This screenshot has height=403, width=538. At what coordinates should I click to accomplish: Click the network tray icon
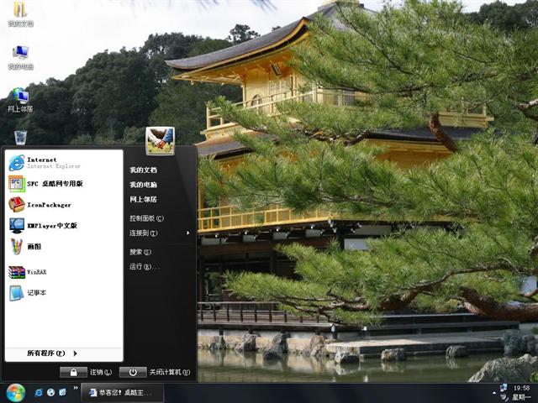click(504, 388)
